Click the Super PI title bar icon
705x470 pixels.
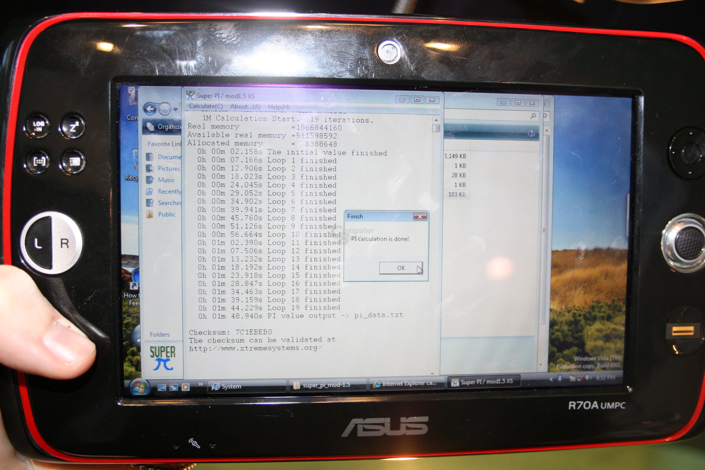[x=190, y=94]
